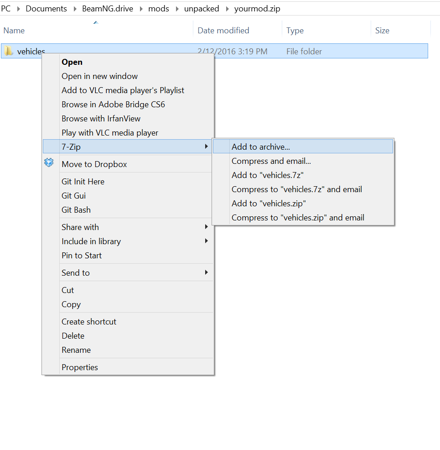This screenshot has height=450, width=440.
Task: Choose Add to VLC media player's Playlist
Action: tap(128, 90)
